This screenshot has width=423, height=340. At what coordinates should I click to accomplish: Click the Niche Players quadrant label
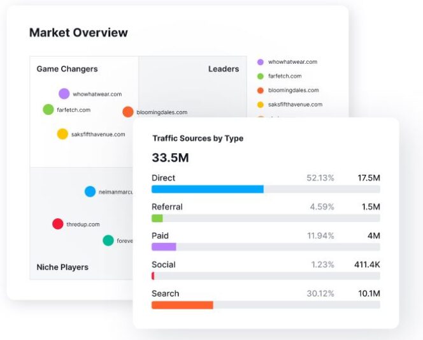click(x=62, y=267)
